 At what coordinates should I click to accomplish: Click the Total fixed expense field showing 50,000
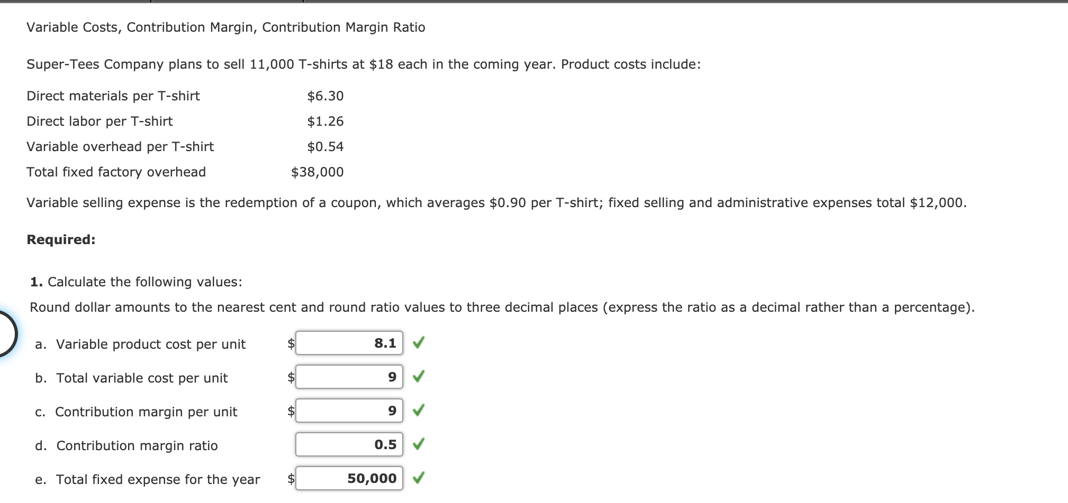(349, 479)
